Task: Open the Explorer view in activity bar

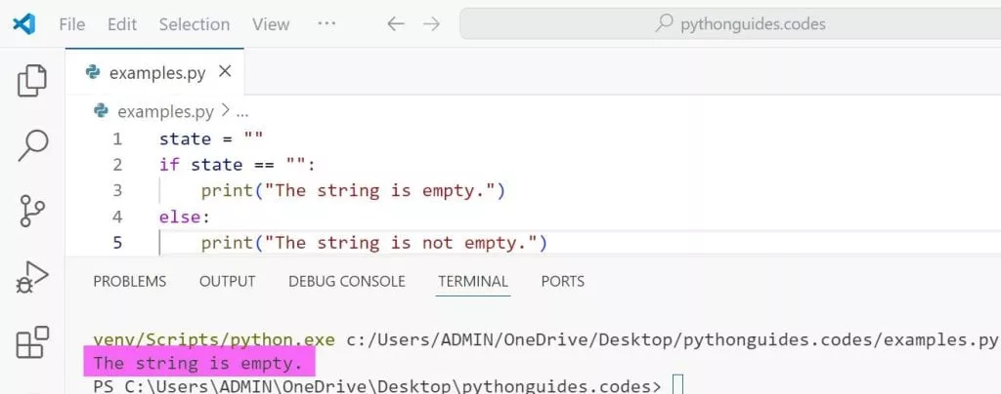Action: [32, 80]
